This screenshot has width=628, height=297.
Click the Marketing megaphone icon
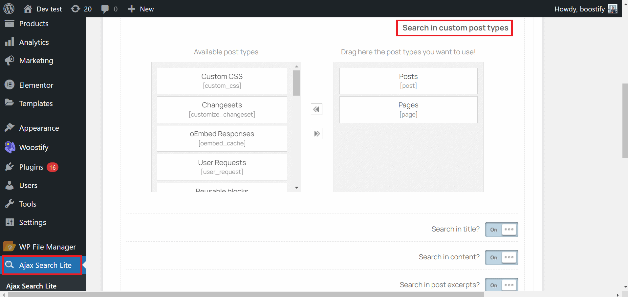pos(10,60)
